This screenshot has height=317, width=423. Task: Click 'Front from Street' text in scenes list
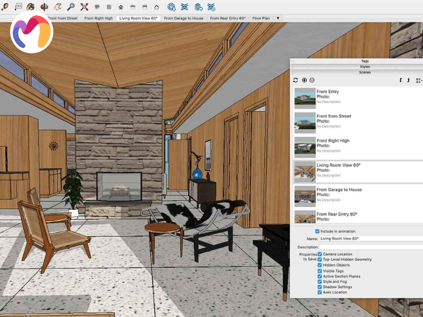coord(334,116)
